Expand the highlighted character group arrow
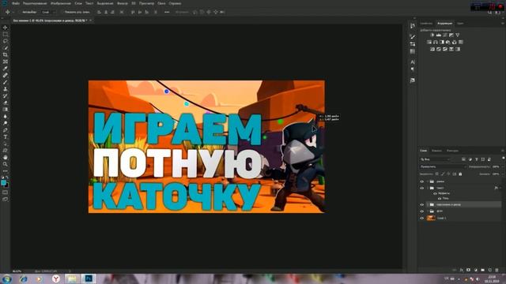506x284 pixels. click(428, 204)
